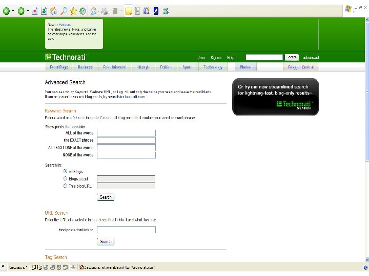The width and height of the screenshot is (369, 276).
Task: Click the ALL of the words field
Action: coord(126,133)
